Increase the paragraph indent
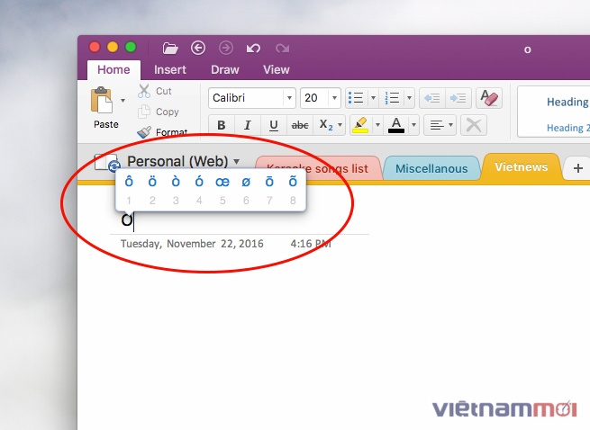Viewport: 590px width, 430px height. [x=458, y=98]
